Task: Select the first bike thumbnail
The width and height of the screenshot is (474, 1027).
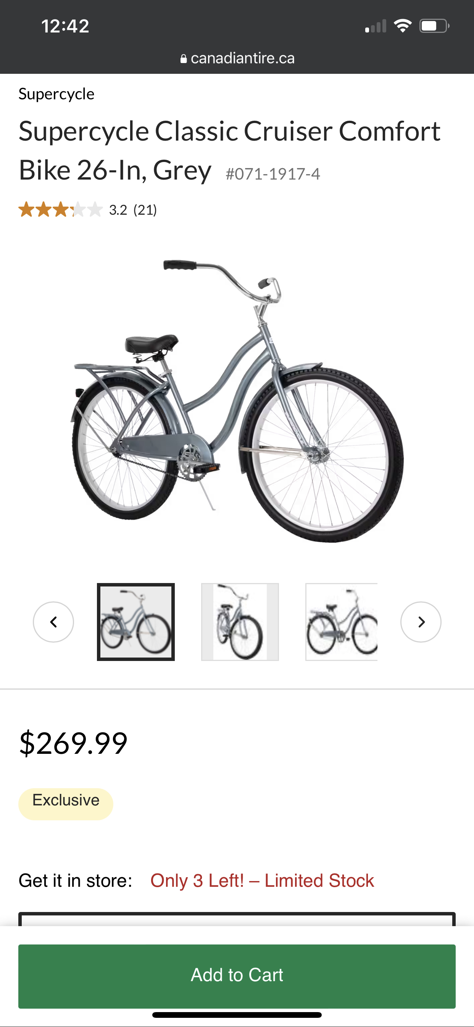Action: pyautogui.click(x=136, y=622)
